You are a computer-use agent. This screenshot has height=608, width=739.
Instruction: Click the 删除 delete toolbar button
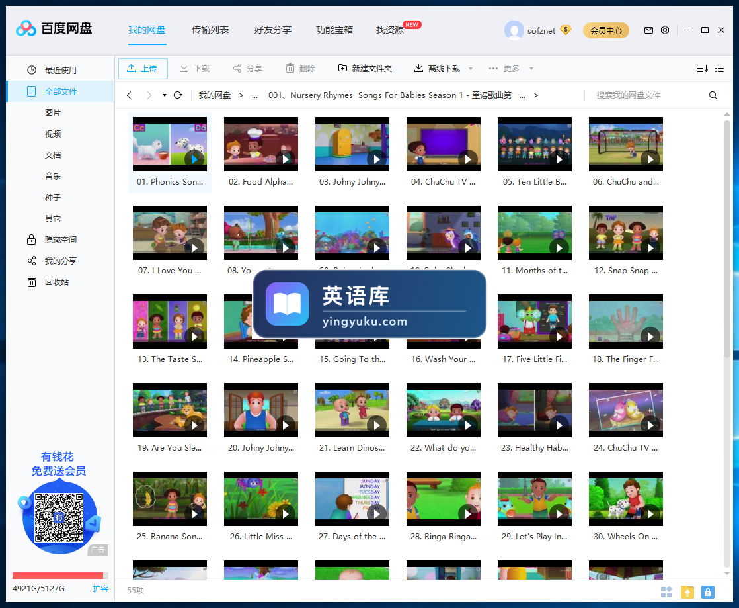point(301,68)
